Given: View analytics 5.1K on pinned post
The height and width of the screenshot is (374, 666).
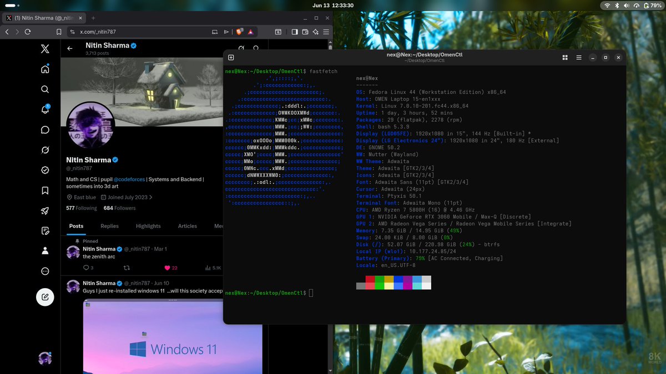Looking at the screenshot, I should tap(213, 268).
